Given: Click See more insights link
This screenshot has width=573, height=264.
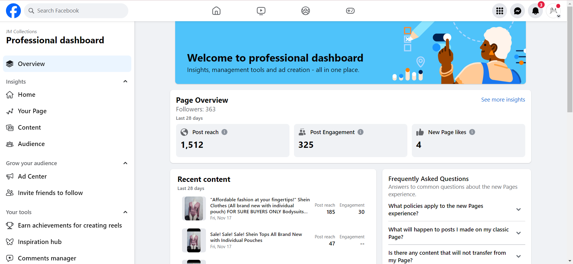Looking at the screenshot, I should point(503,100).
